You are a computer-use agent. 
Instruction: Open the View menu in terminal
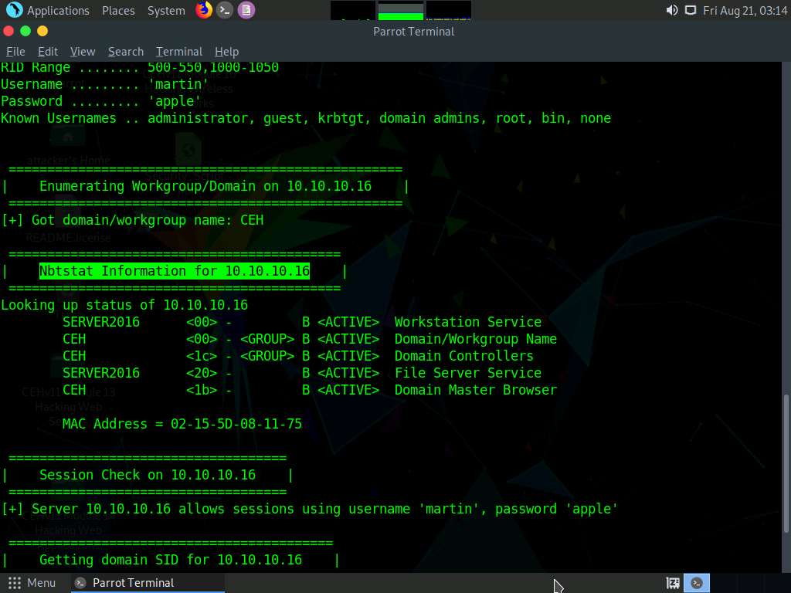coord(83,52)
